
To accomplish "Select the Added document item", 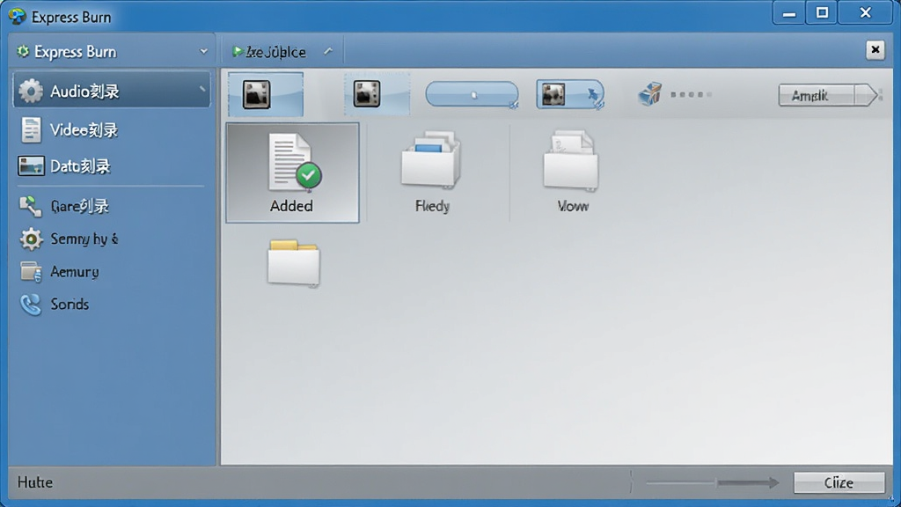I will (292, 173).
